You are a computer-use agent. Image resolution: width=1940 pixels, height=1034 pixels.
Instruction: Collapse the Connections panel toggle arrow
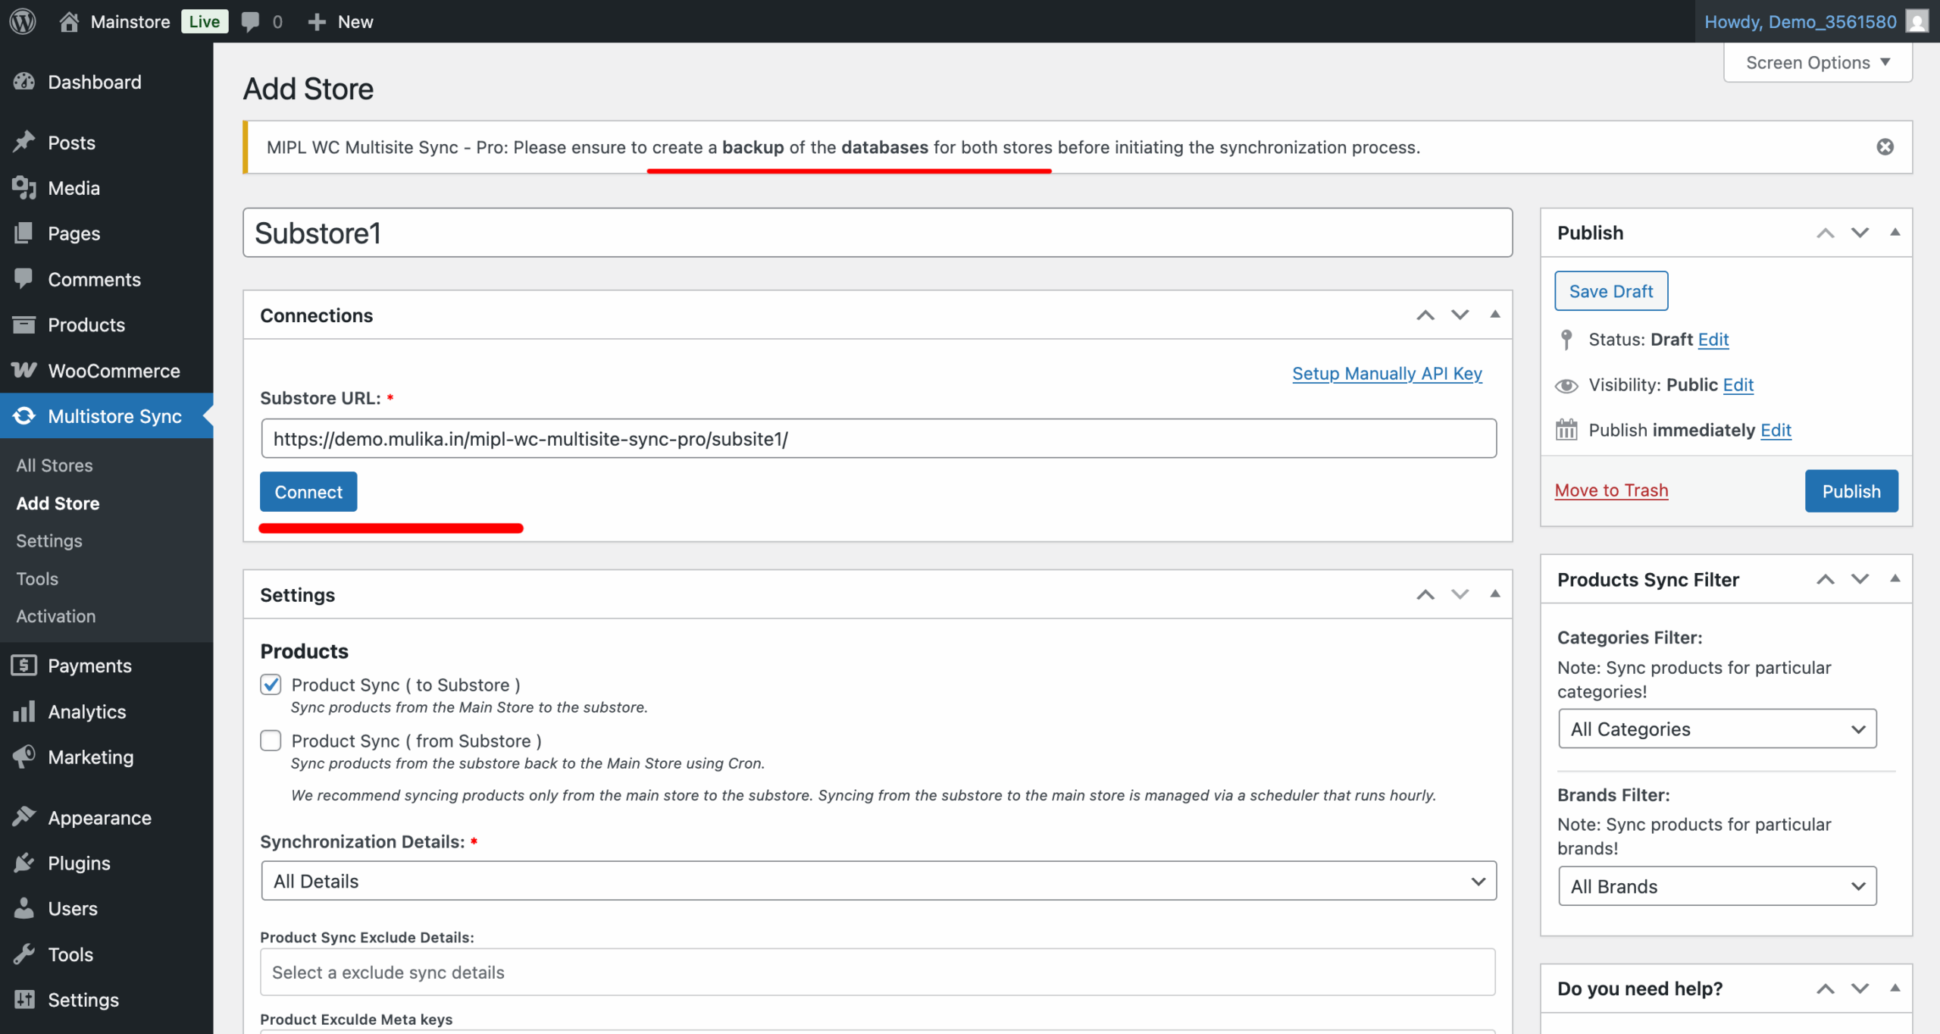pyautogui.click(x=1494, y=315)
